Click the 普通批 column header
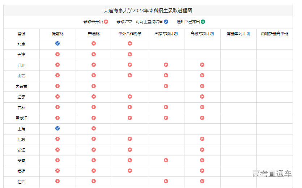302x188 pixels. pos(94,34)
